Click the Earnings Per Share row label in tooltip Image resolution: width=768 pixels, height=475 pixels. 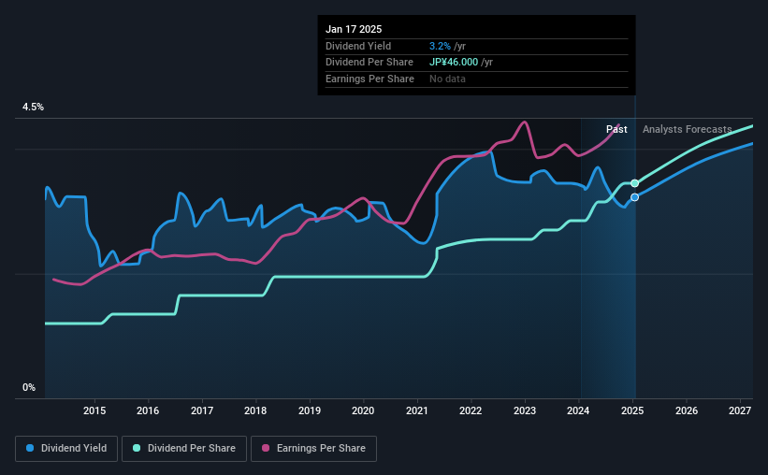pos(370,79)
